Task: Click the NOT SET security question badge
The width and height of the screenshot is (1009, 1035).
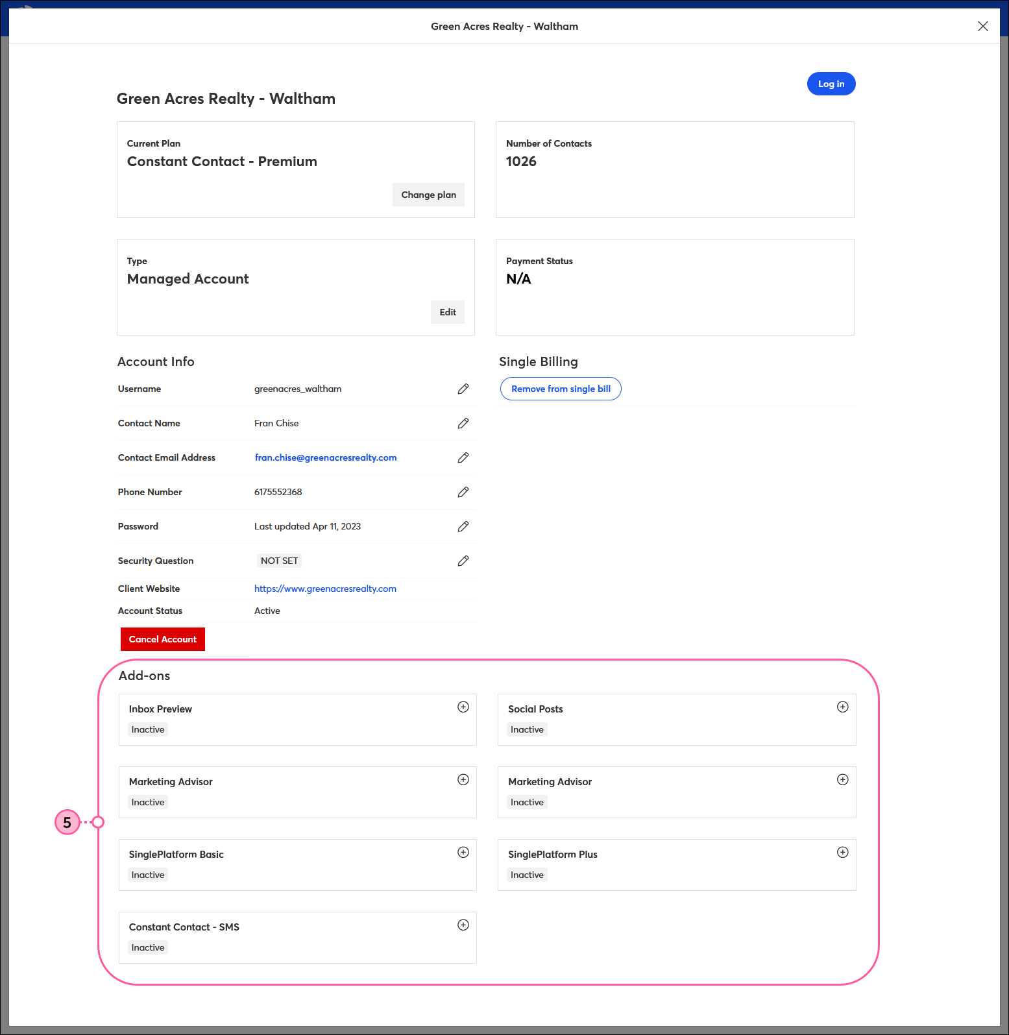Action: pos(280,561)
